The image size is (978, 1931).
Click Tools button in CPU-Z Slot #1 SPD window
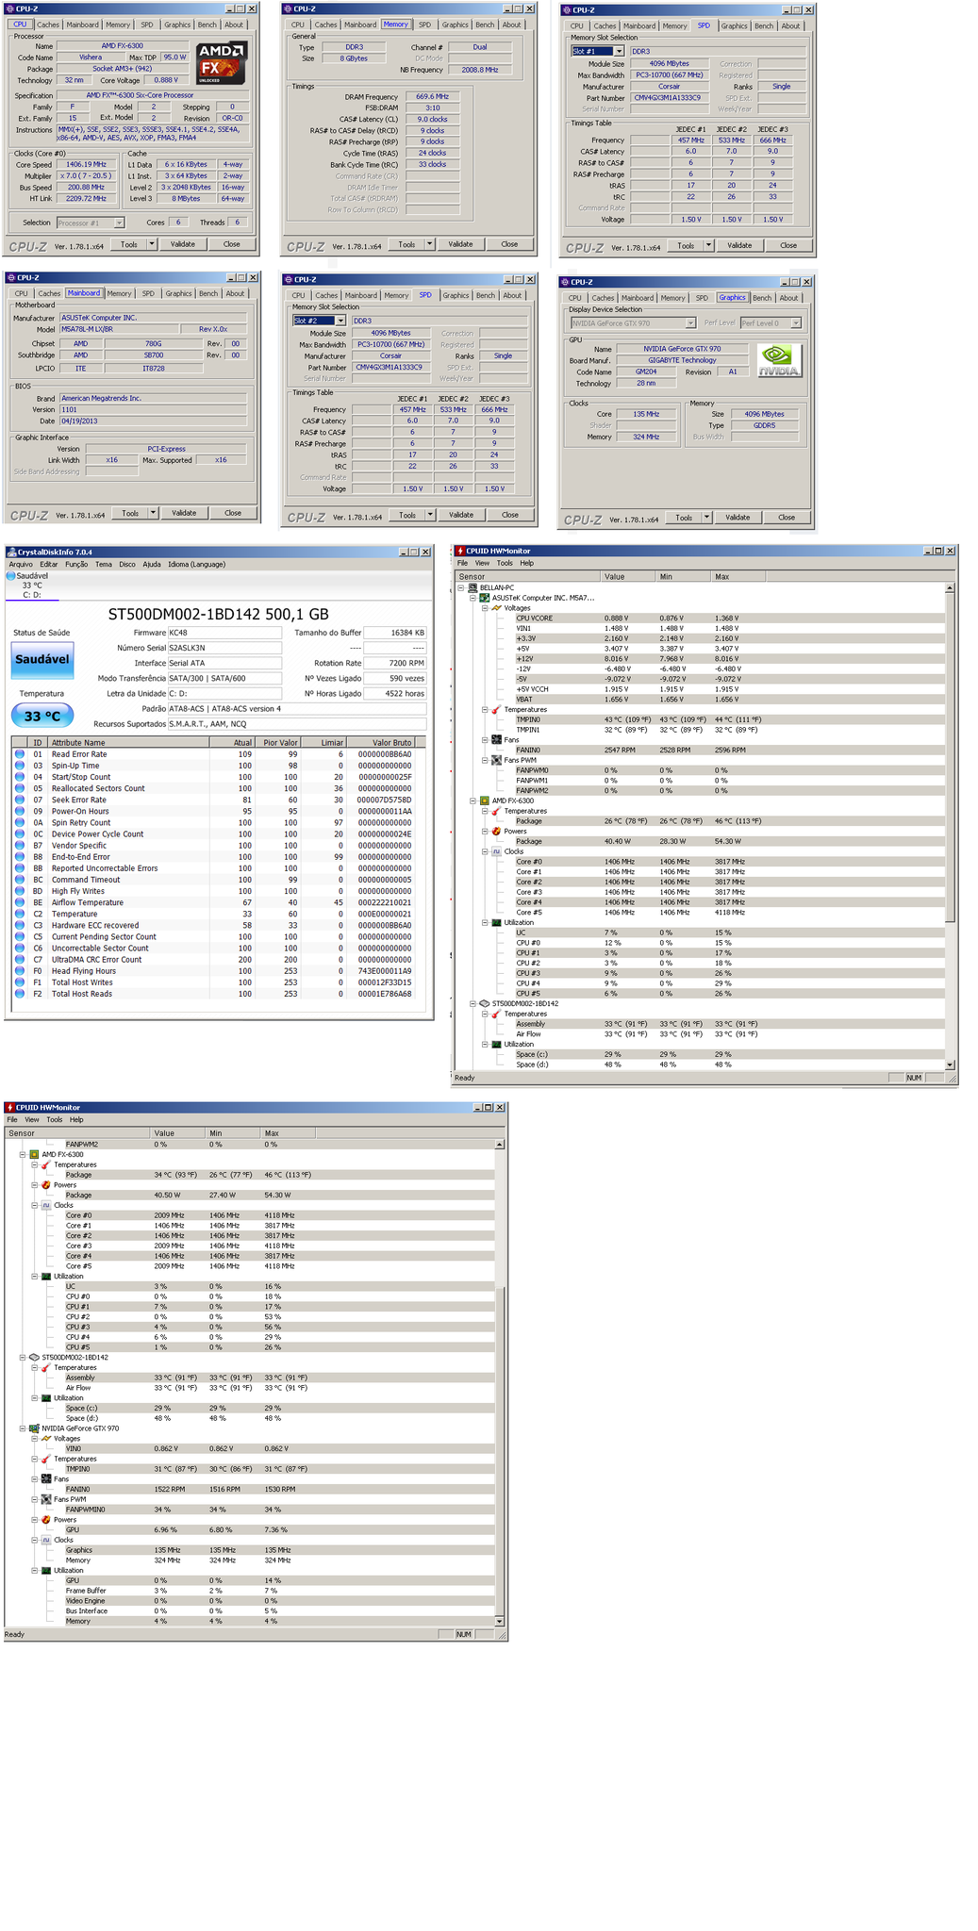coord(686,245)
